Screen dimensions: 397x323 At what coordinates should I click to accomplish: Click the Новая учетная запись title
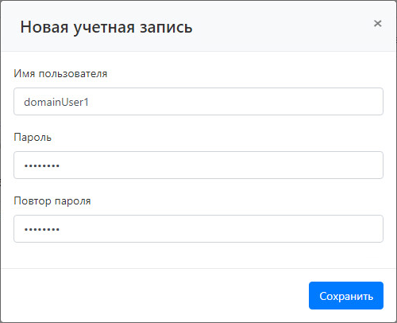coord(106,27)
